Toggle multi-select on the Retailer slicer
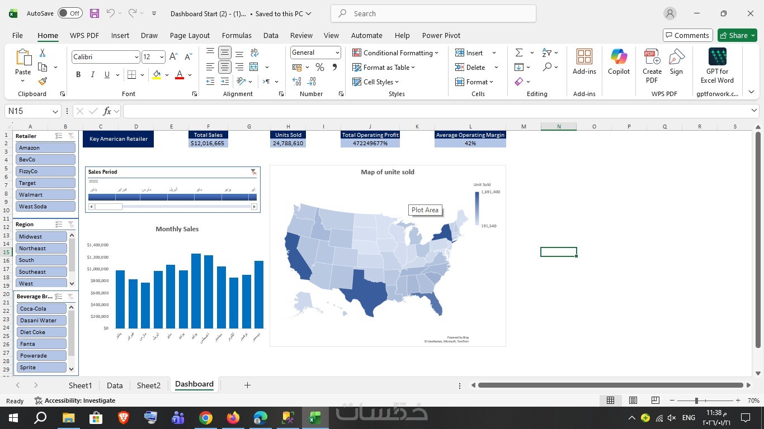Screen dimensions: 764x429 [x=59, y=136]
